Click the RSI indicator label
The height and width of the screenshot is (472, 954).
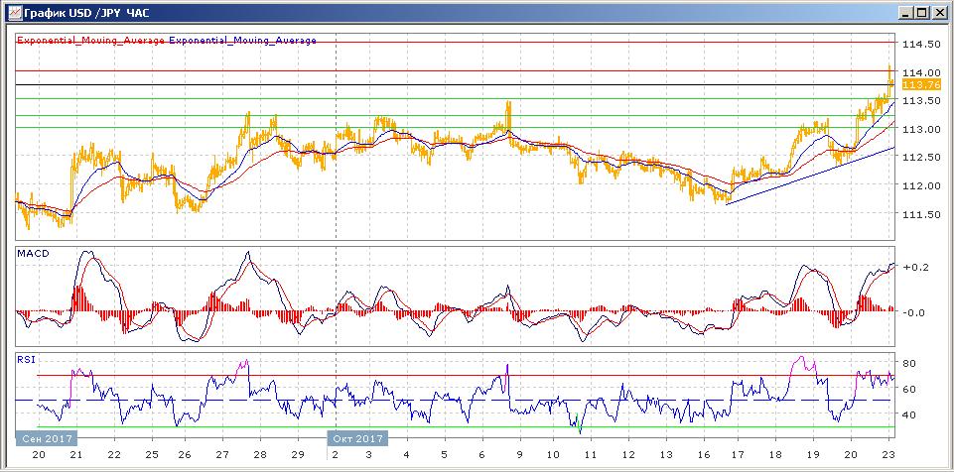(x=26, y=360)
